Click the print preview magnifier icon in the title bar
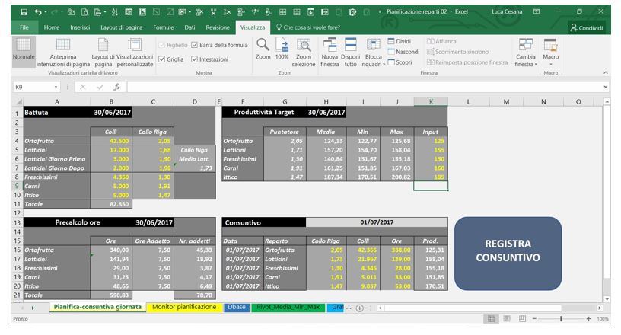 click(84, 12)
